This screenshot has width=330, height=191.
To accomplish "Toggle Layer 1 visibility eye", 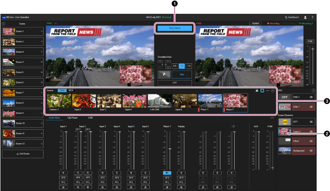I will click(311, 132).
